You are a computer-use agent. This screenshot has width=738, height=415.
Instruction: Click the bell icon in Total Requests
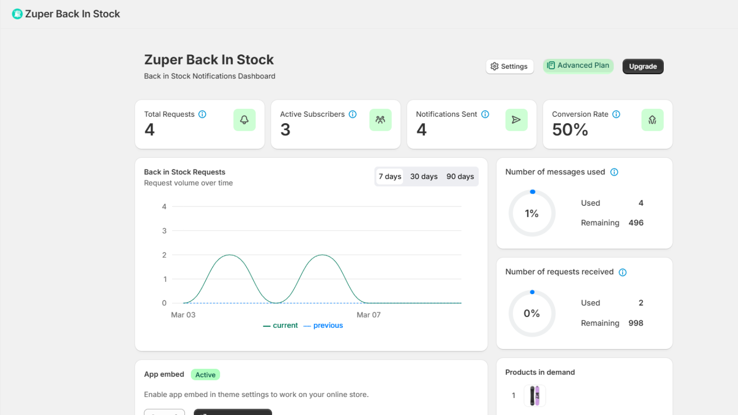244,120
